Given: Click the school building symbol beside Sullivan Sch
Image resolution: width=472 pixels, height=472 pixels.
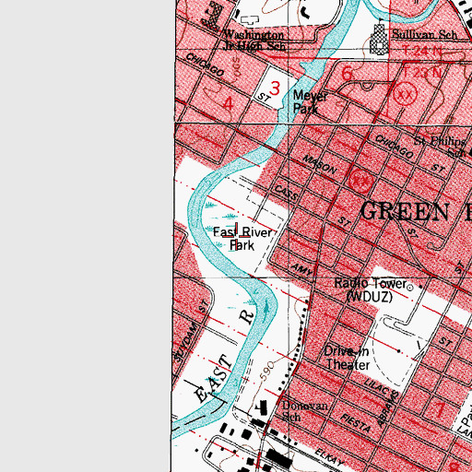Looking at the screenshot, I should (380, 40).
